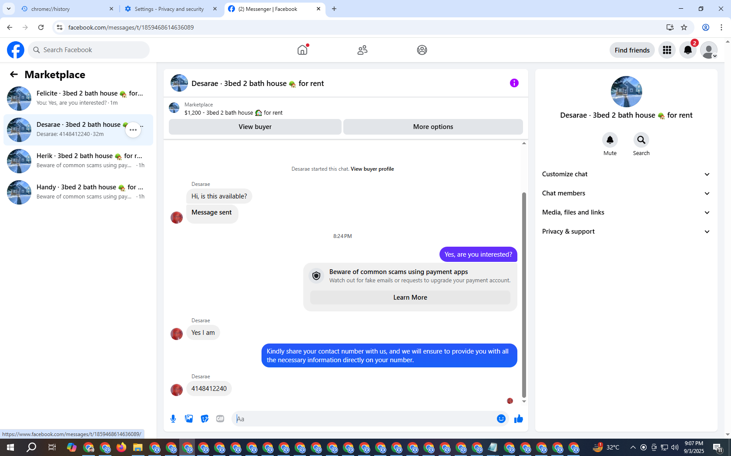The image size is (731, 456).
Task: Close the Settings tab
Action: point(215,9)
